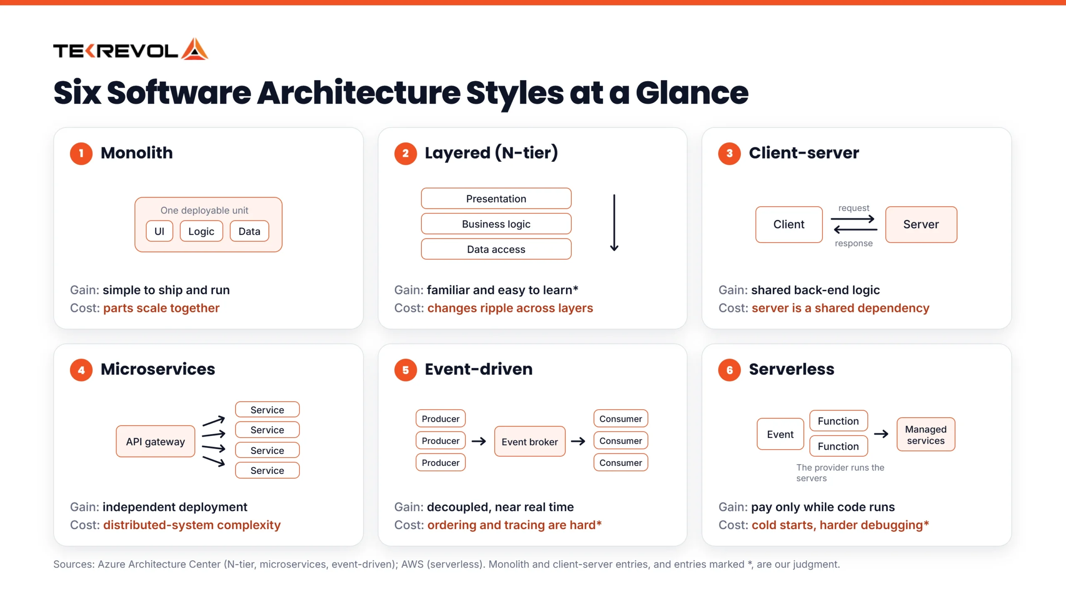Click the Event box in Serverless
1066x599 pixels.
pyautogui.click(x=780, y=434)
